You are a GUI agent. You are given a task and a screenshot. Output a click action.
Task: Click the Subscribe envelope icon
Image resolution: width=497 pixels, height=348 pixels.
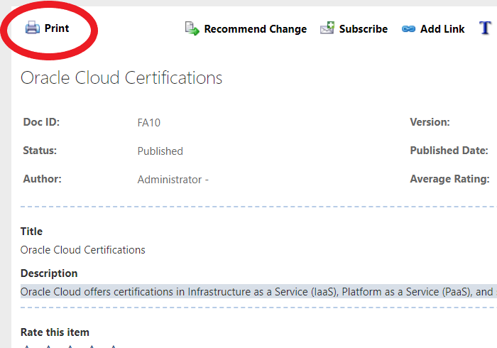click(327, 28)
